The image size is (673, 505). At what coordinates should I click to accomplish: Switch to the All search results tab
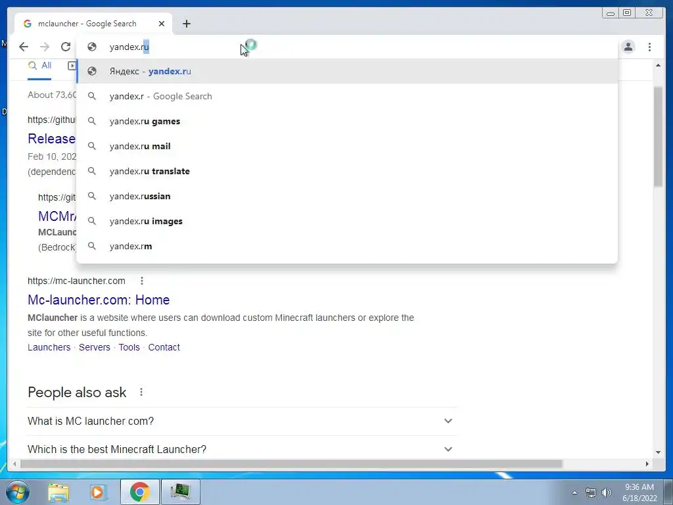(x=39, y=66)
